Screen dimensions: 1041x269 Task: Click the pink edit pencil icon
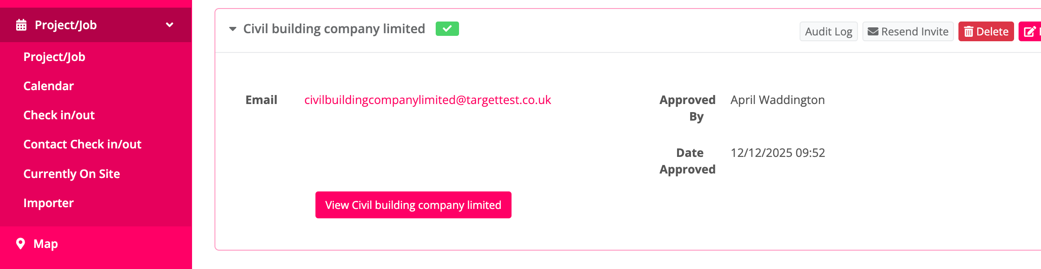(x=1029, y=32)
